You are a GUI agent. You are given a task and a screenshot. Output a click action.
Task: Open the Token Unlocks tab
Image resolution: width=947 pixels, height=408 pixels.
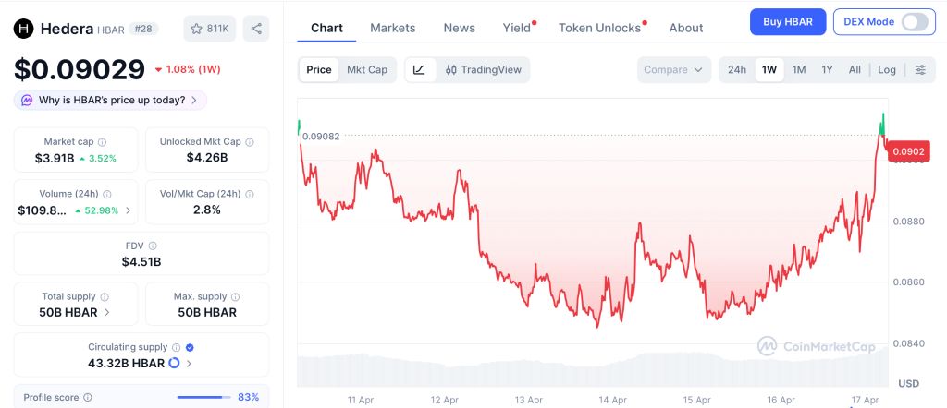pyautogui.click(x=599, y=28)
